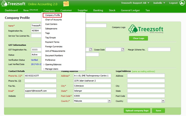Click the Legal Address first line field
The image size is (186, 116).
146,76
